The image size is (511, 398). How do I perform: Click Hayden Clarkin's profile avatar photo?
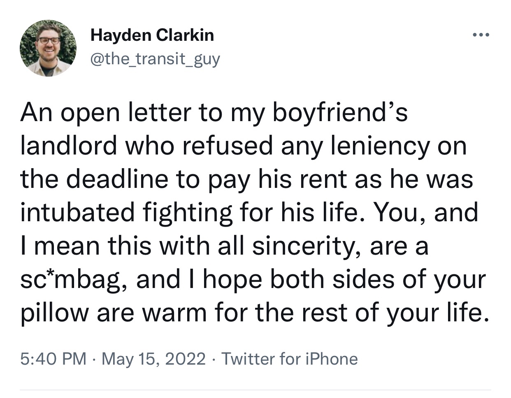[x=48, y=48]
